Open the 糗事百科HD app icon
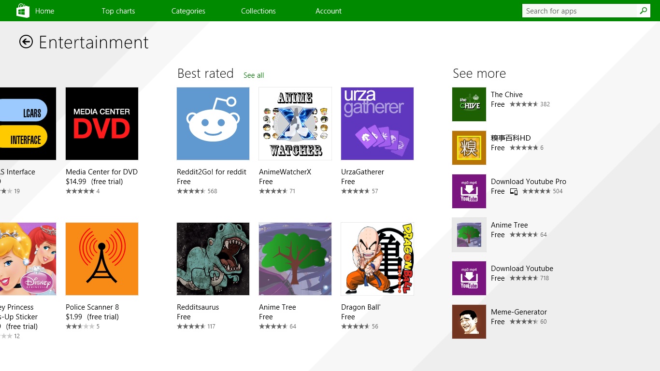 point(469,148)
